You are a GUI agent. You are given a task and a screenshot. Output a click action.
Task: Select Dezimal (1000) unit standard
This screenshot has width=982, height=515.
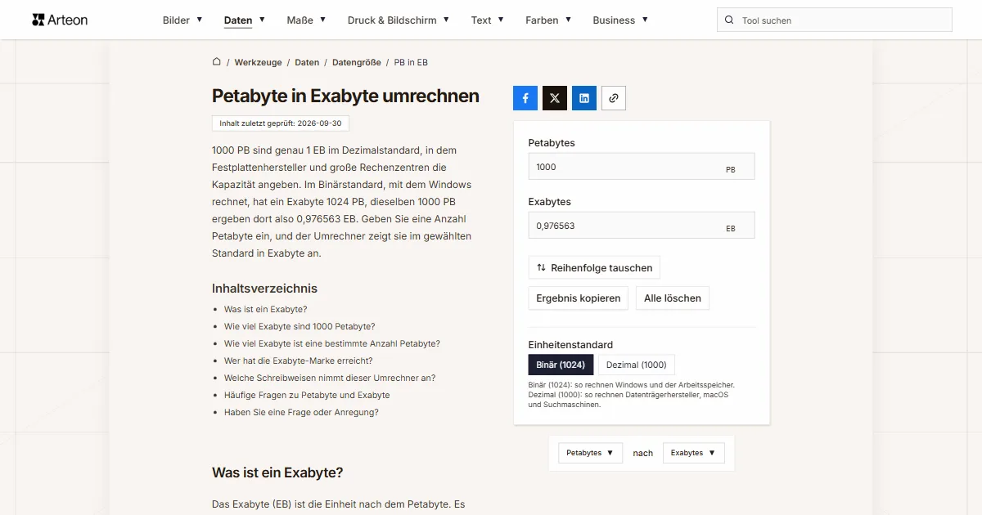pos(637,365)
